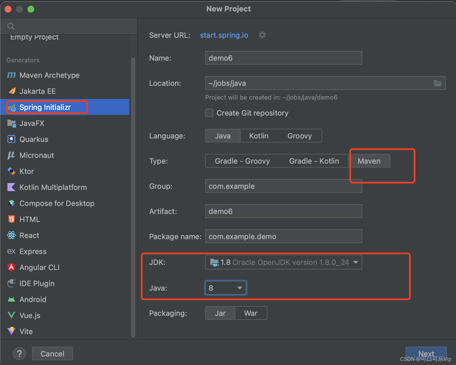
Task: Select Angular CLI generator
Action: pos(65,267)
